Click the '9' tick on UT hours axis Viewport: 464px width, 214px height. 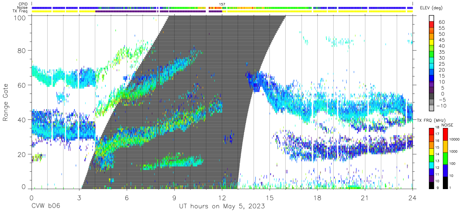(174, 197)
